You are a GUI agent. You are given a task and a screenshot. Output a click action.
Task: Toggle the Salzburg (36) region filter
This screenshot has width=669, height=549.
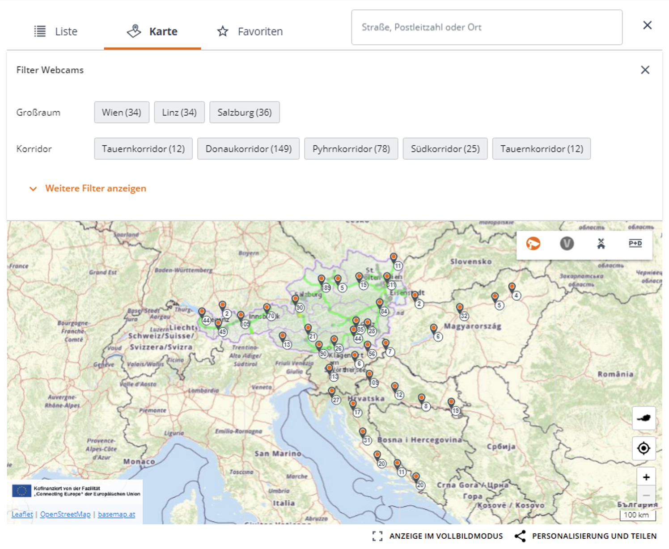pos(244,112)
